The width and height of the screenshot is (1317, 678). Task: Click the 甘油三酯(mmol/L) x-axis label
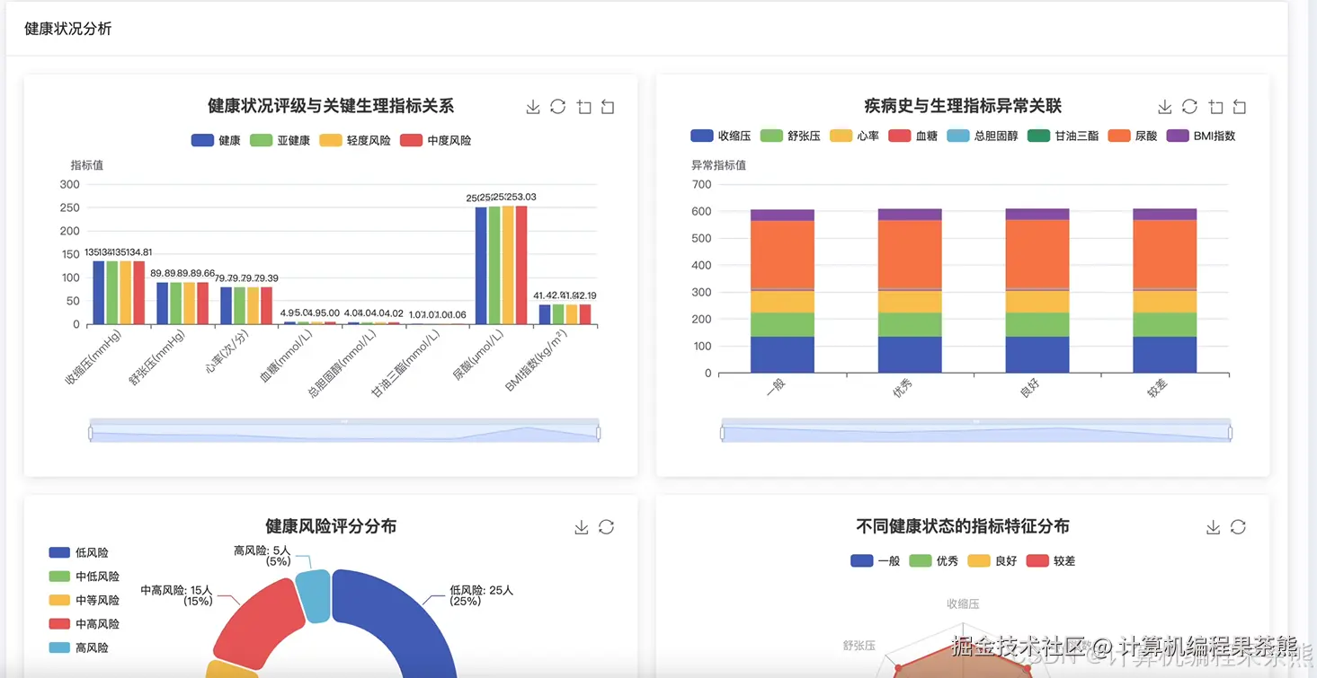pos(407,364)
